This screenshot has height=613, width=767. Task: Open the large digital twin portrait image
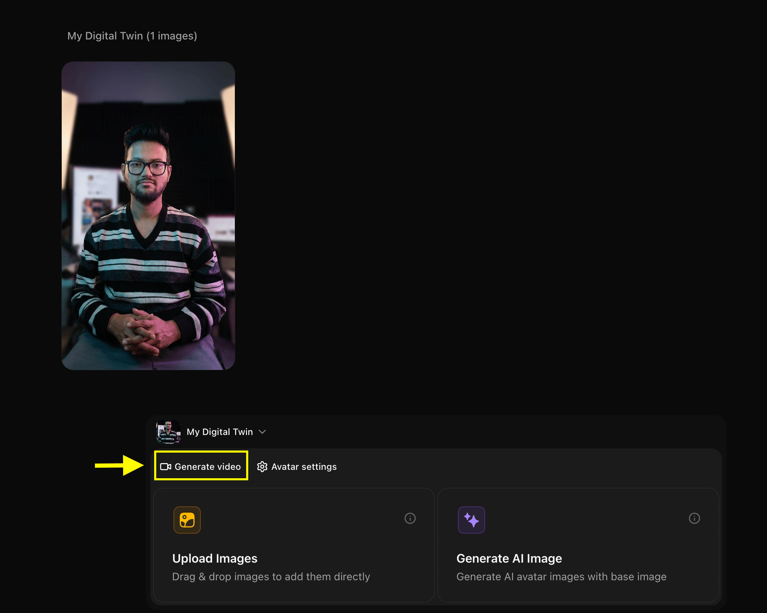point(148,216)
